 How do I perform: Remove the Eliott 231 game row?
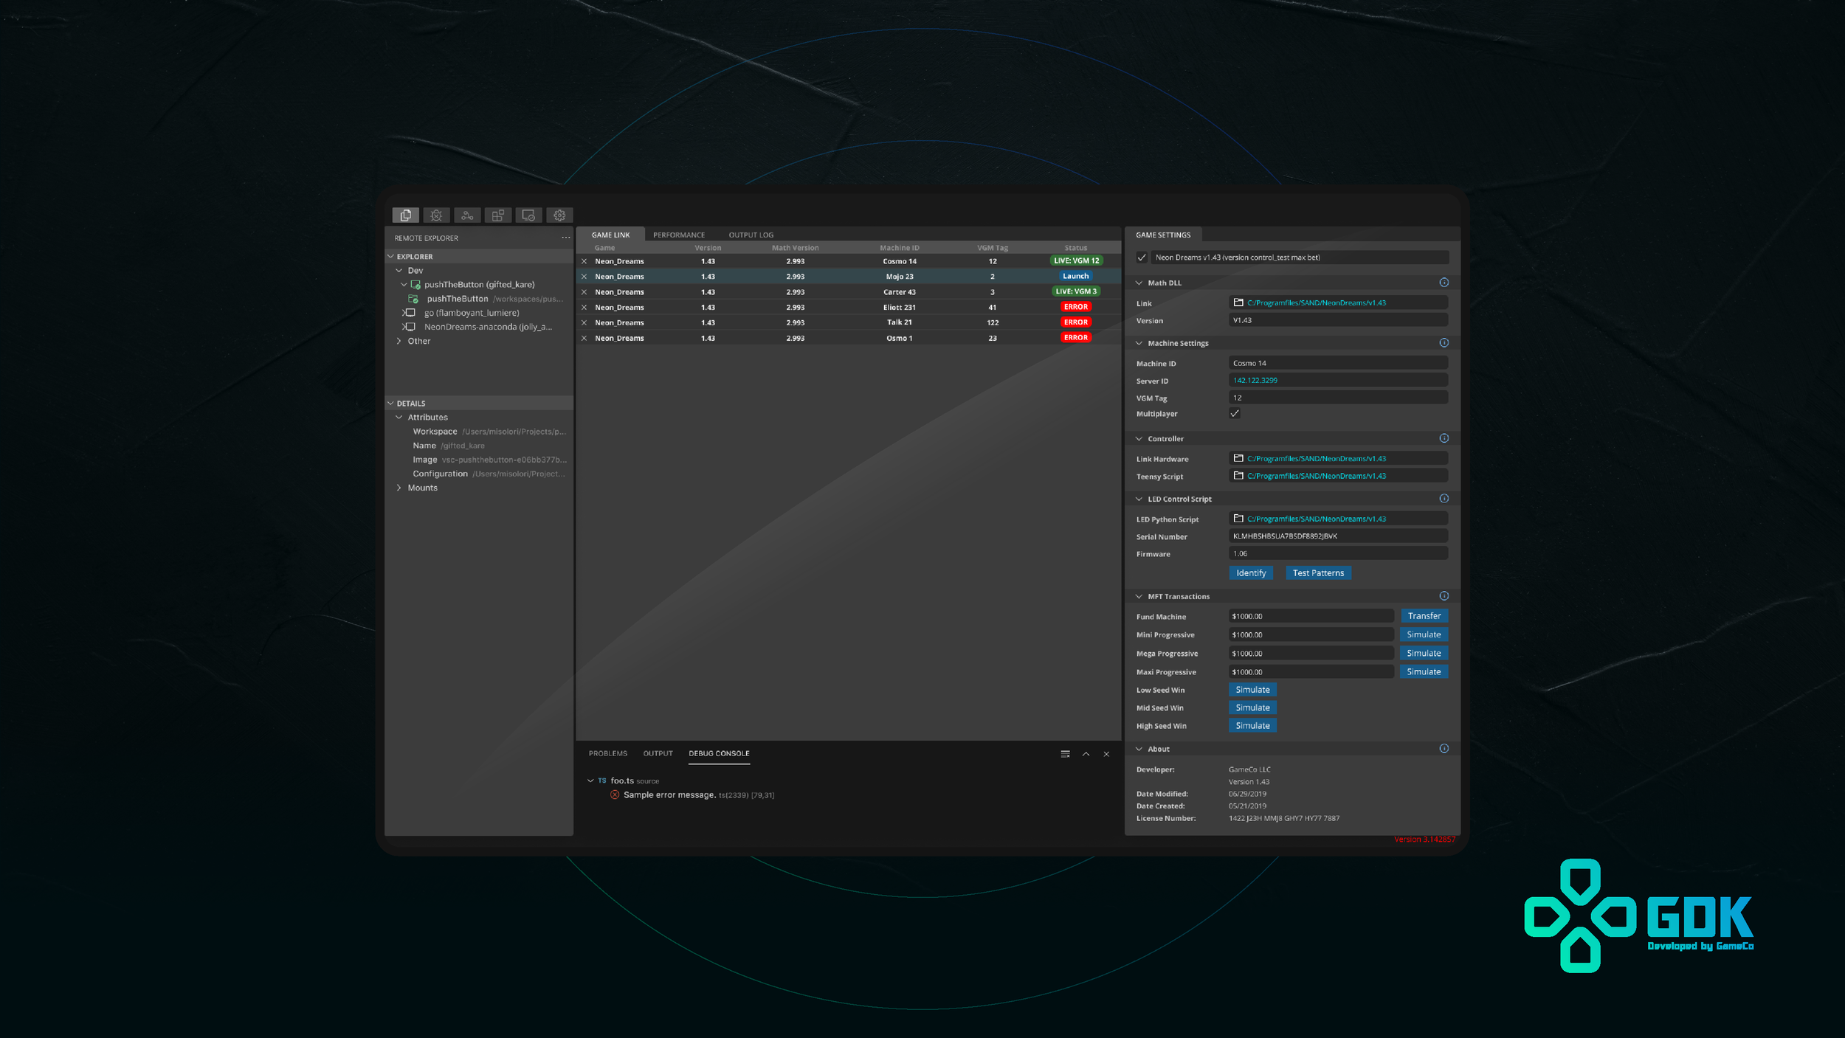coord(584,308)
